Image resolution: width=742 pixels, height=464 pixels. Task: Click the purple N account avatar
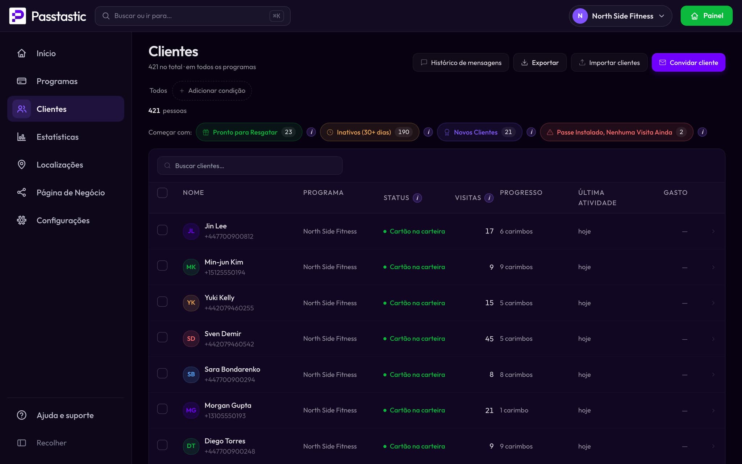pos(580,16)
